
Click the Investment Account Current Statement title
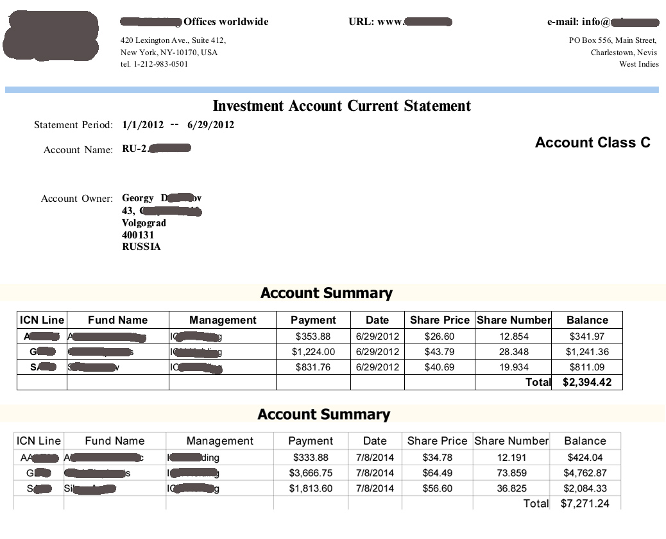(342, 106)
